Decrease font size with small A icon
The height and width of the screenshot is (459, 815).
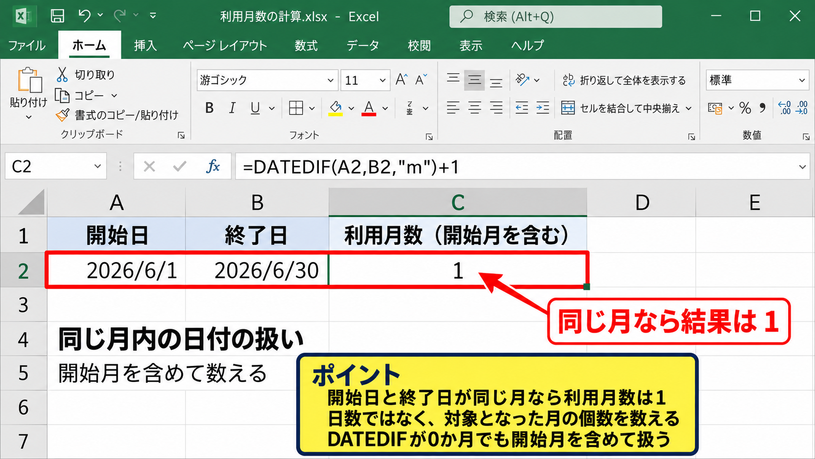pos(421,80)
